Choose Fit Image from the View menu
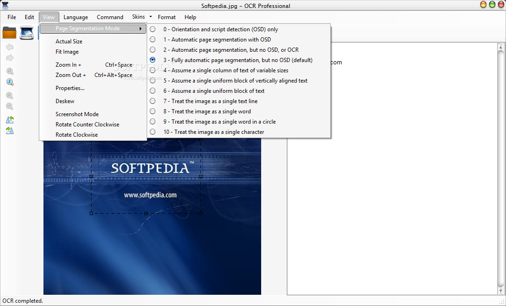The width and height of the screenshot is (506, 306). [93, 51]
